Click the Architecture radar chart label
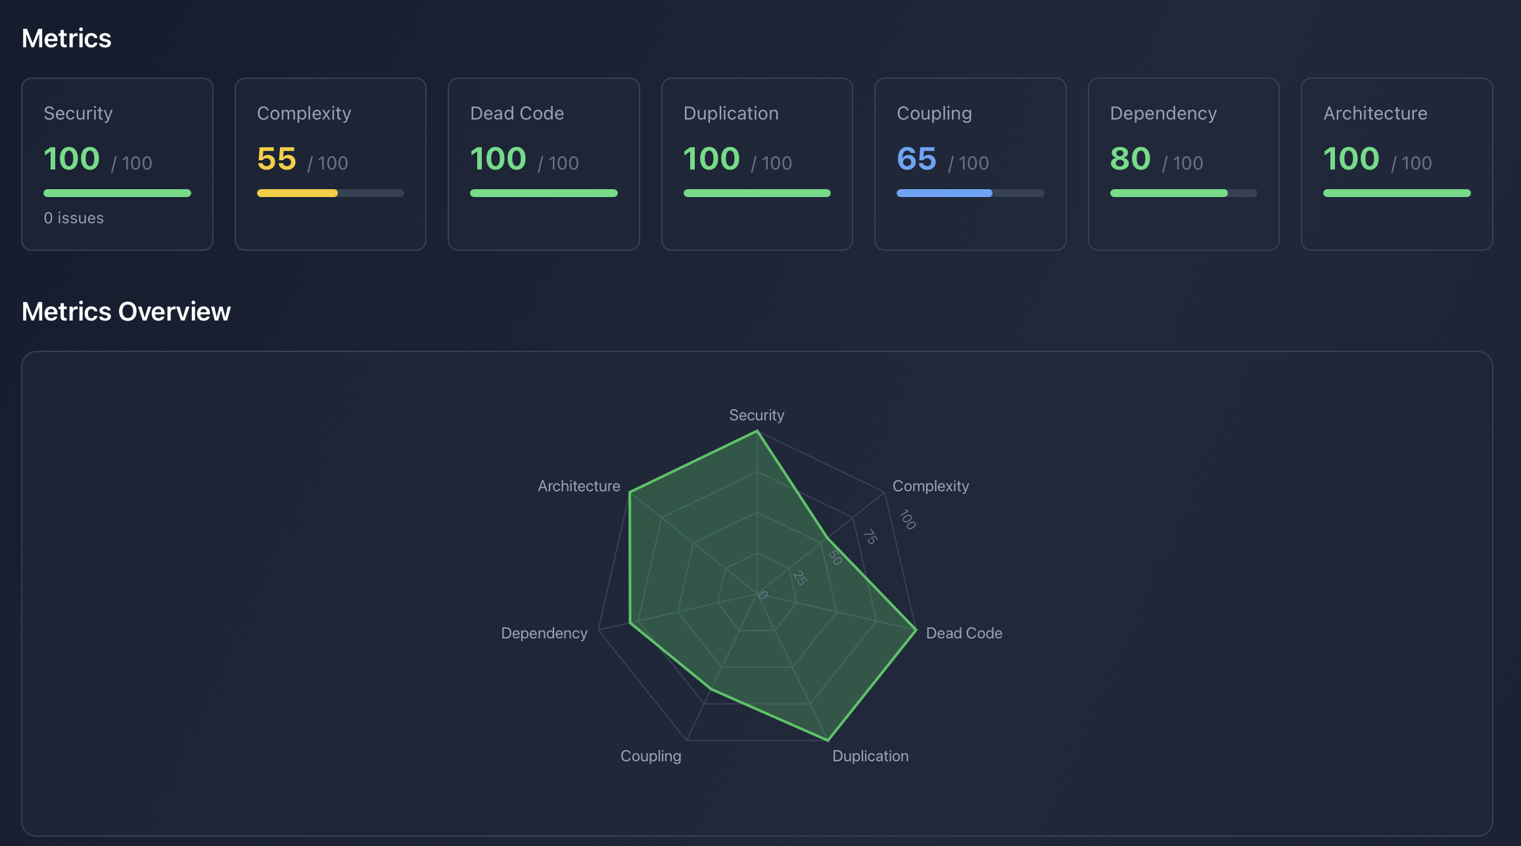This screenshot has height=846, width=1521. pos(578,486)
